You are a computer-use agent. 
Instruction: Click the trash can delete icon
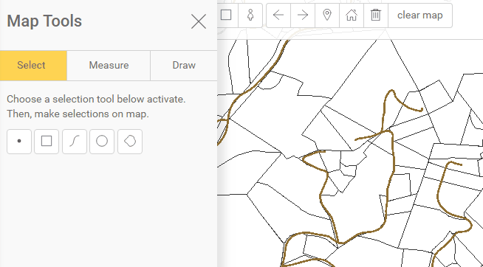376,15
